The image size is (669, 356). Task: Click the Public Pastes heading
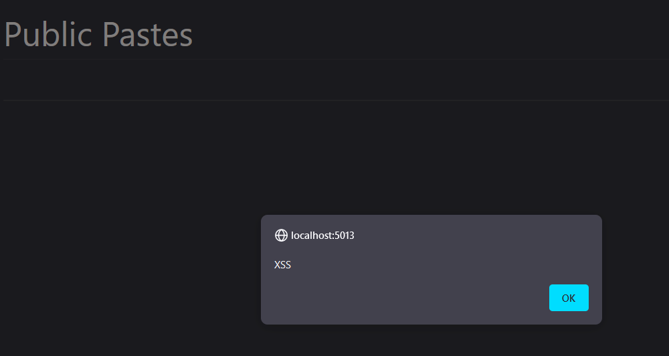tap(98, 34)
